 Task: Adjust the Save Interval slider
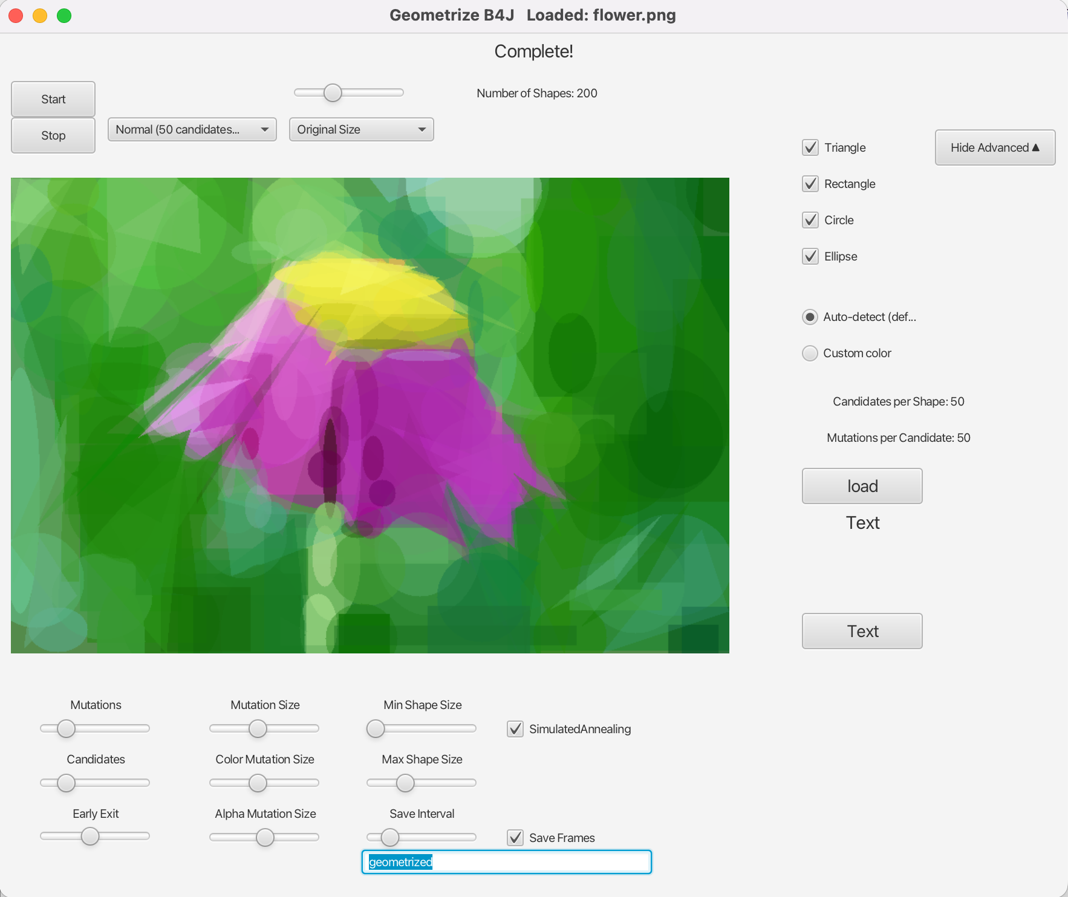point(389,837)
